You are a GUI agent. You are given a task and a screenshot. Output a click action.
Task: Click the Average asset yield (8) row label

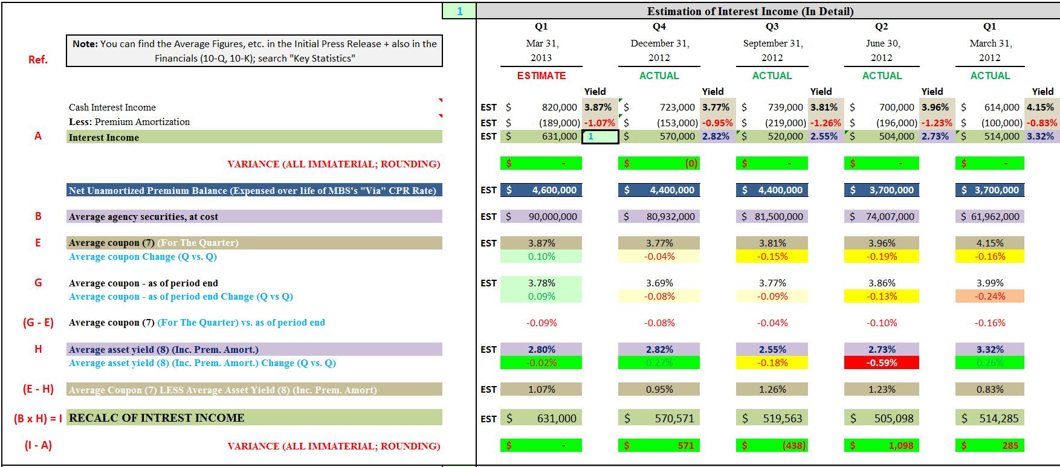click(x=254, y=349)
